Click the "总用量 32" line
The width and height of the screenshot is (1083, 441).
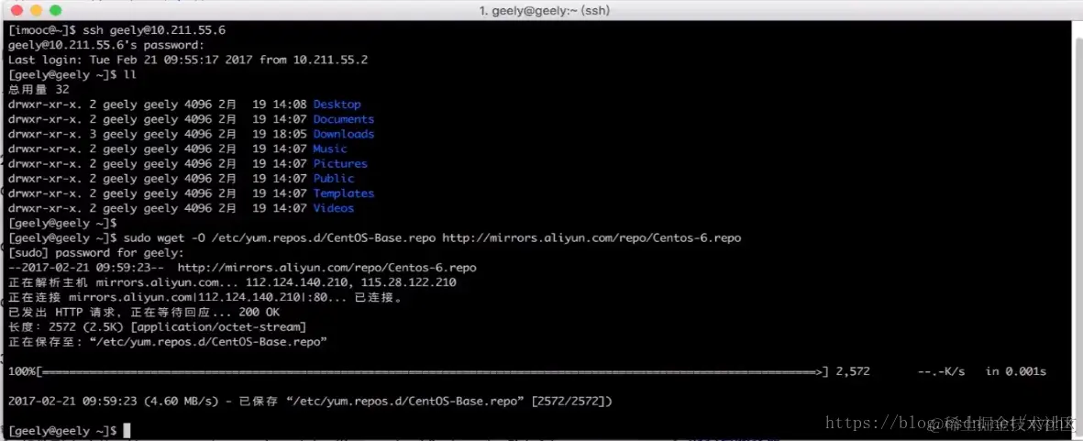coord(39,90)
